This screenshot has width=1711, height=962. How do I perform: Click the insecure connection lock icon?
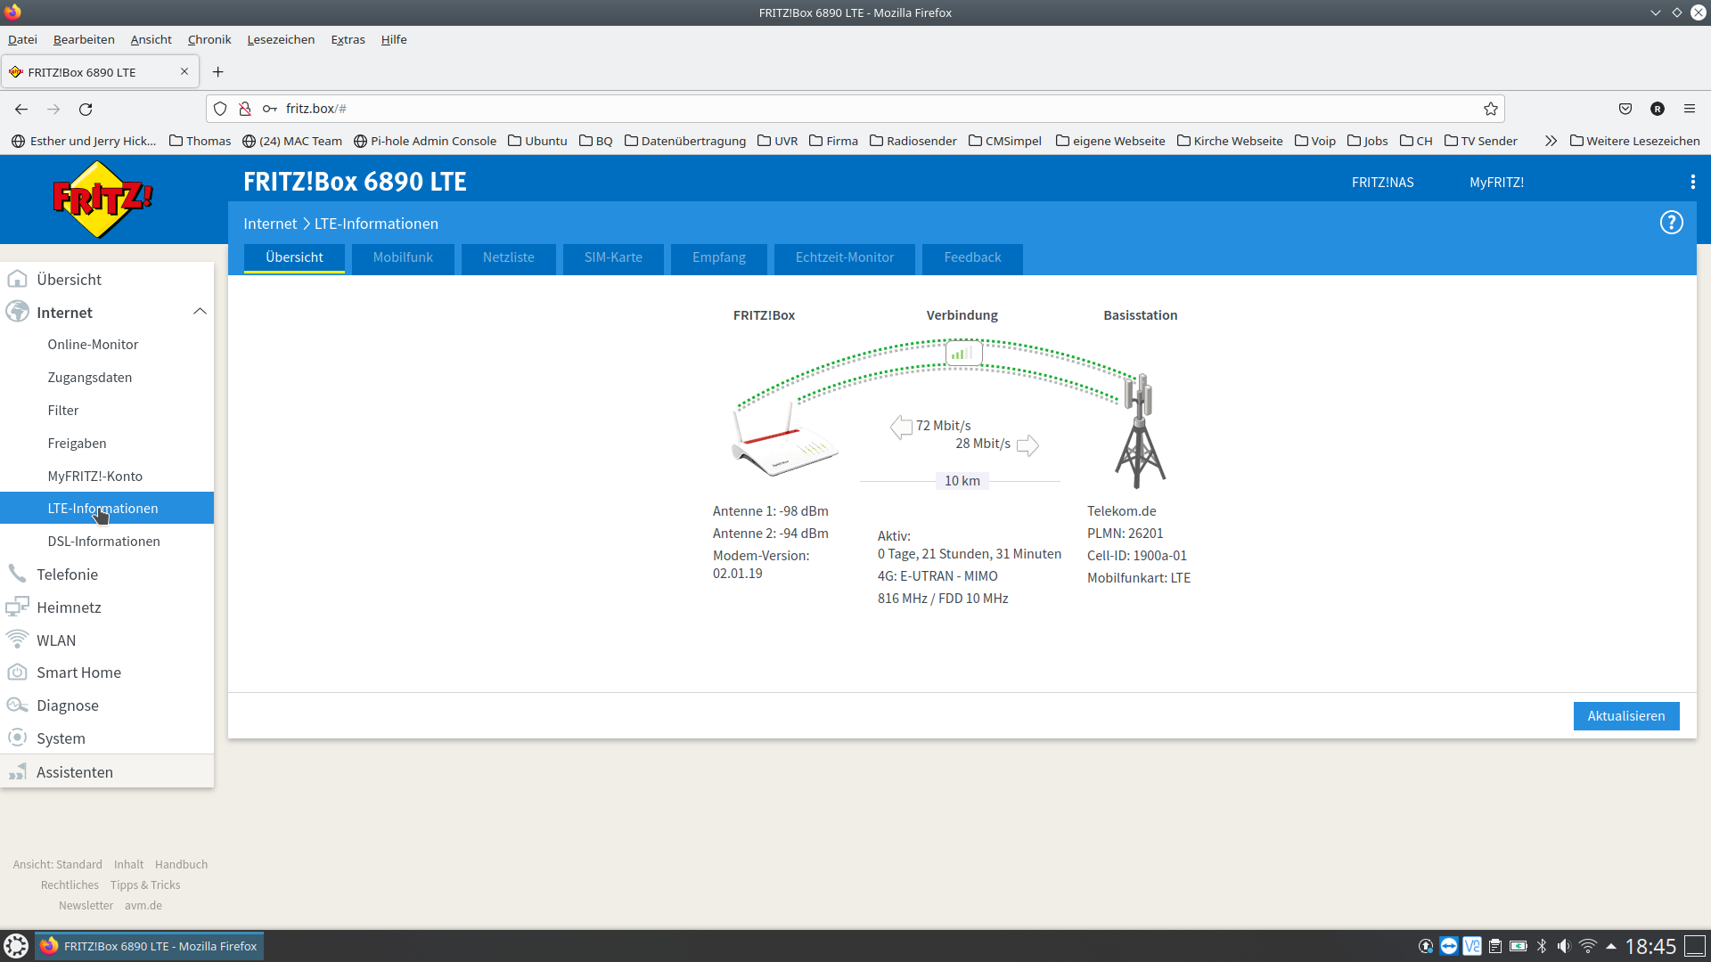pos(245,109)
